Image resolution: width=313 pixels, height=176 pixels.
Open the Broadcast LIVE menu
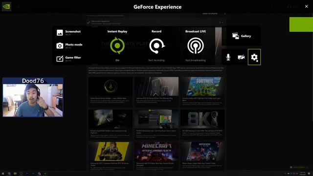pyautogui.click(x=196, y=45)
